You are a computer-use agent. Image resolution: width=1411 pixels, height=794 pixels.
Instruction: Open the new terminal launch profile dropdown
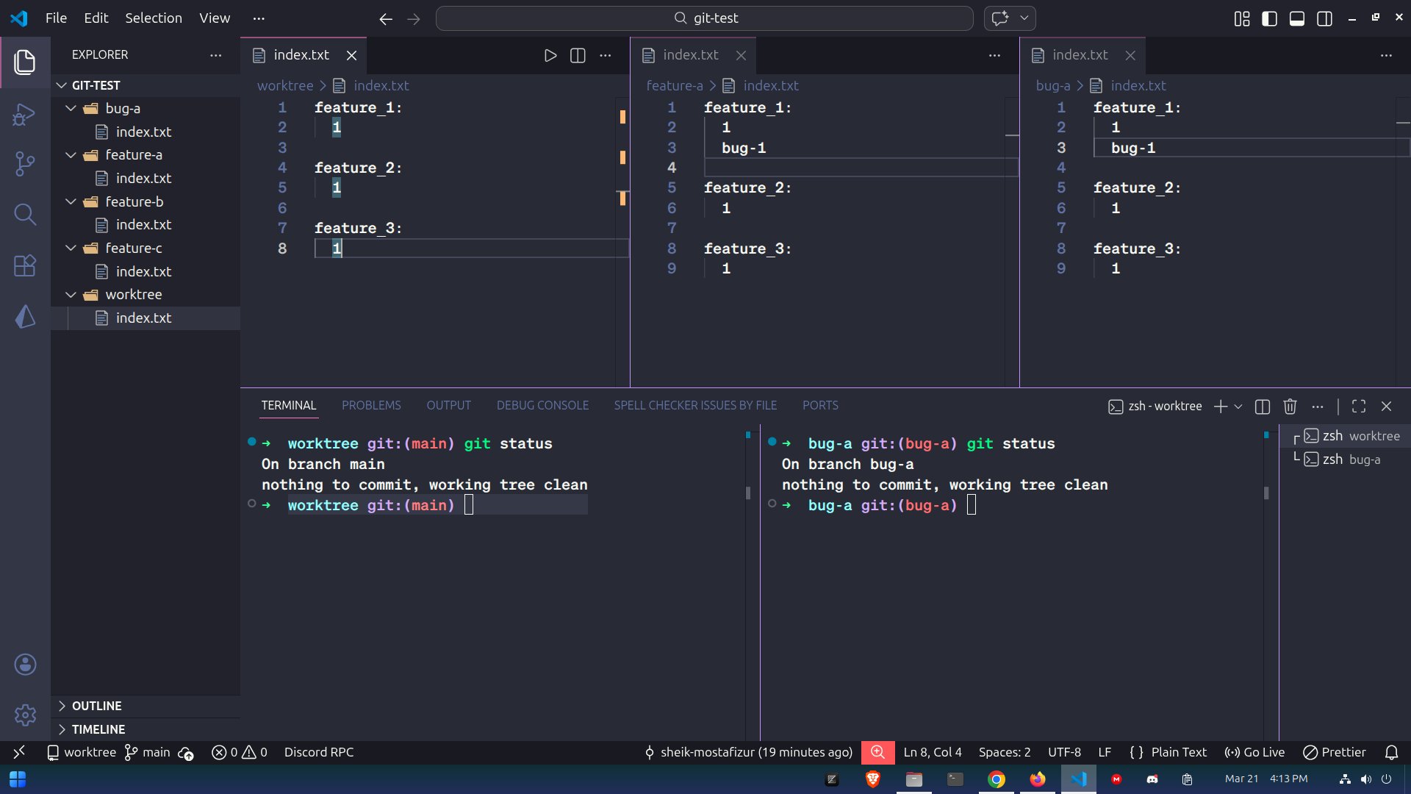(x=1238, y=407)
